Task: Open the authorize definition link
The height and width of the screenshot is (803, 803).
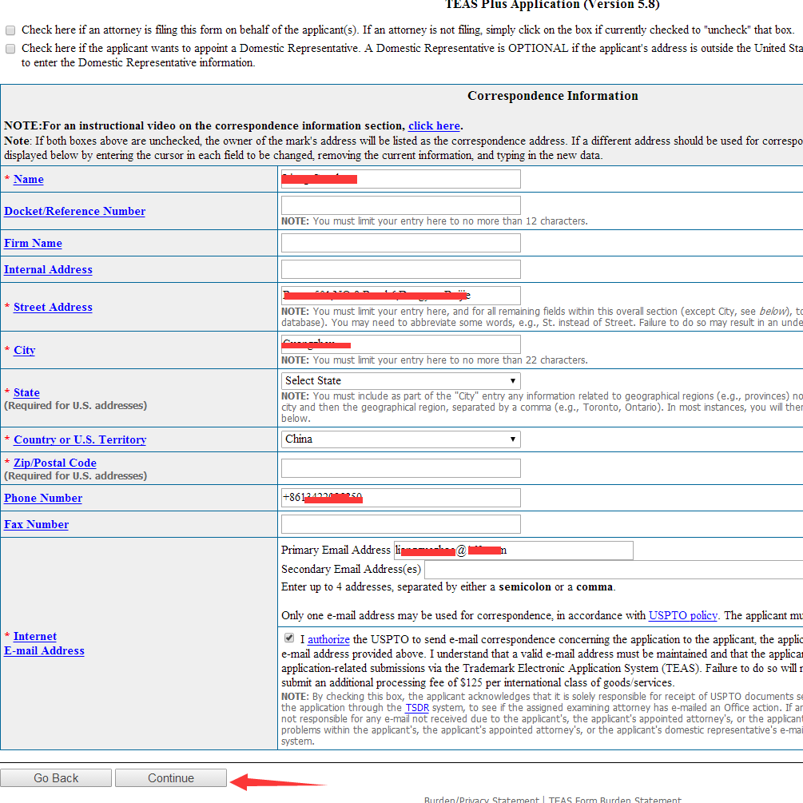Action: click(x=328, y=640)
